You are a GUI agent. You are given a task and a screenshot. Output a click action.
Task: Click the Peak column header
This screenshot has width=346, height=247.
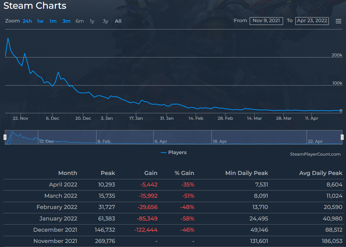(108, 173)
